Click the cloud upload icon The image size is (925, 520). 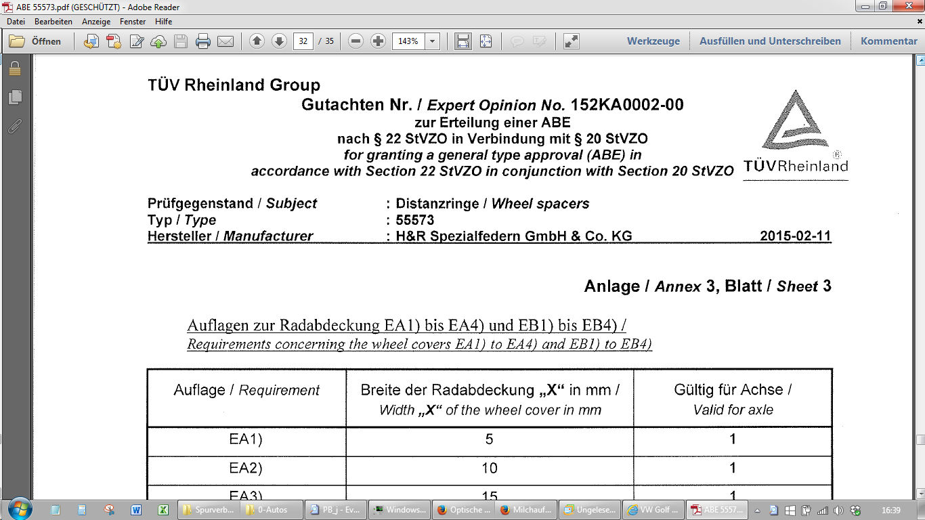coord(158,41)
